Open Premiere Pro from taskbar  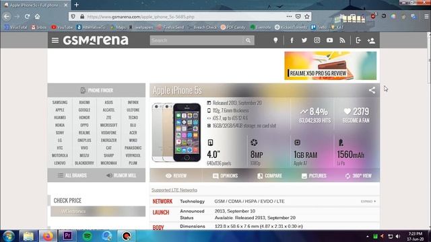point(67,236)
